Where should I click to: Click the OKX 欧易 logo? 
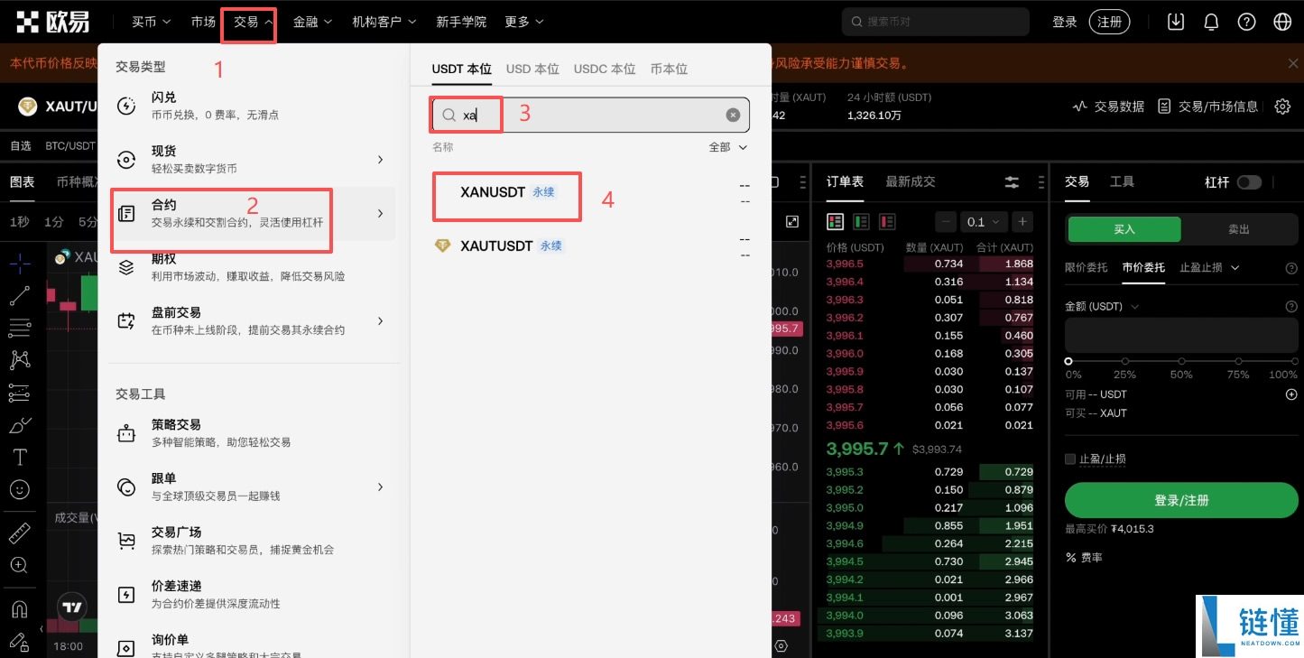(53, 22)
